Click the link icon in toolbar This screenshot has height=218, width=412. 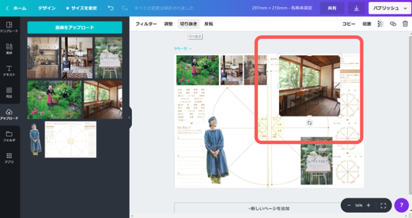click(393, 24)
